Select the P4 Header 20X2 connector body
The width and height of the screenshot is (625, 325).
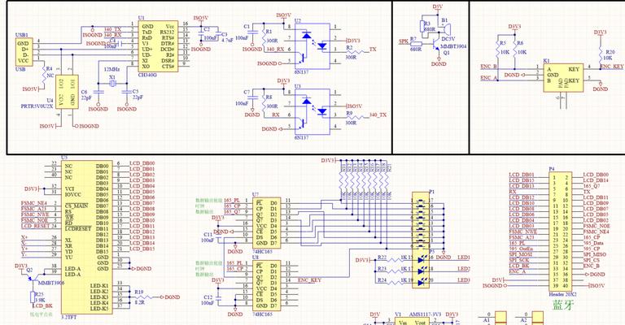click(562, 232)
